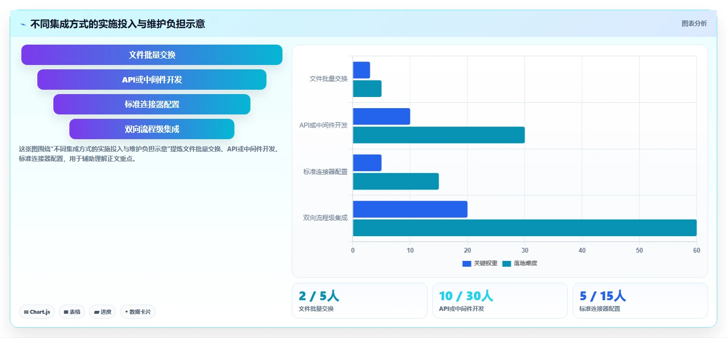Select the 标准连接器配置 funnel bar

(152, 104)
